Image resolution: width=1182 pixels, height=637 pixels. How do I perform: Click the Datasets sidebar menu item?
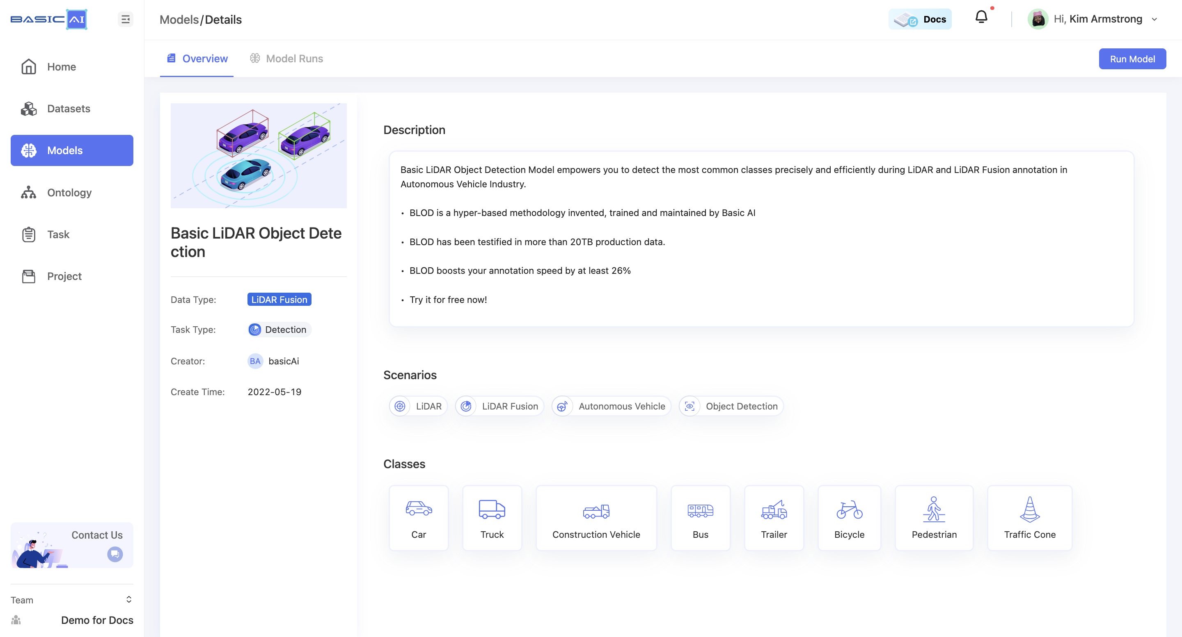(x=68, y=108)
